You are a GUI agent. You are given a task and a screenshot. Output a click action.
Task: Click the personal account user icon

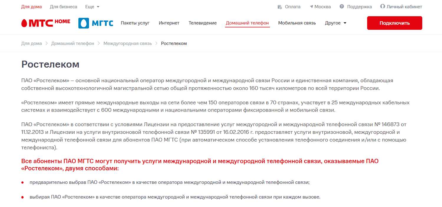pos(383,6)
